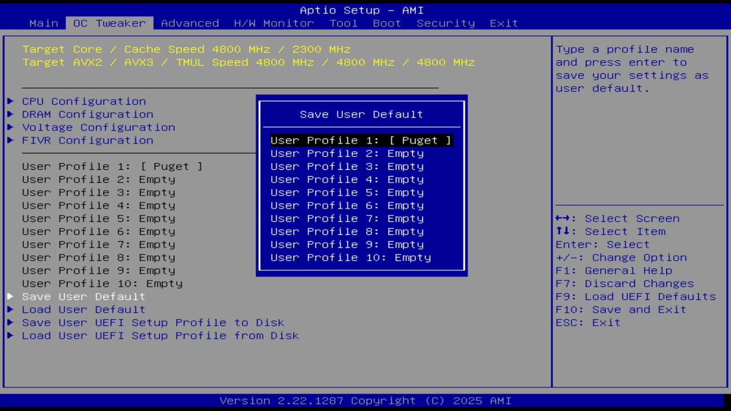Image resolution: width=731 pixels, height=411 pixels.
Task: Click background User Profile 2 Empty row
Action: 99,180
